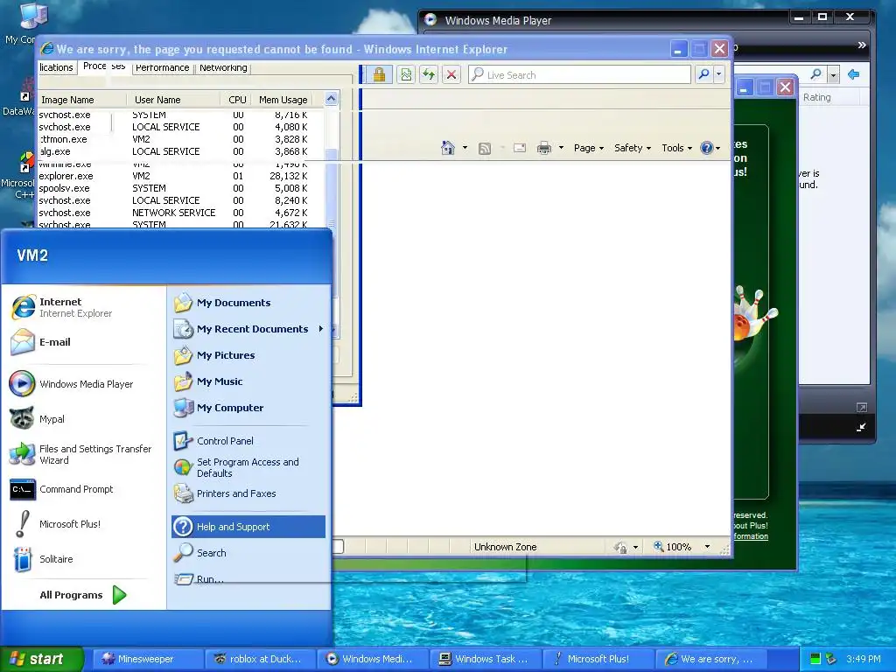
Task: Open the Safety menu in Internet Explorer
Action: (633, 148)
